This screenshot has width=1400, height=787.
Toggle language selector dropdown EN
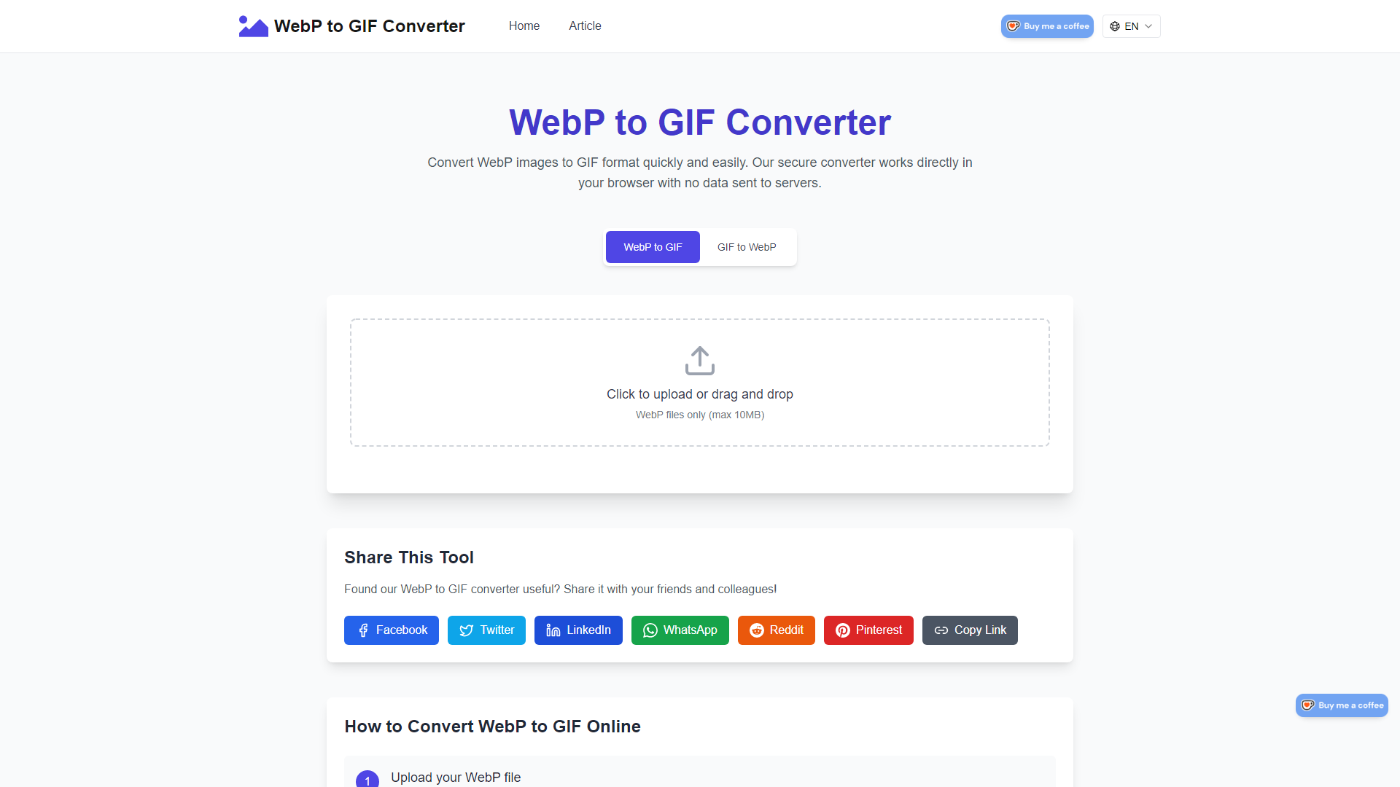click(1132, 26)
